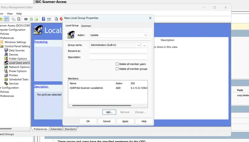Image resolution: width=249 pixels, height=142 pixels.
Task: Click the Paste clipboard toolbar icon
Action: tap(19, 19)
